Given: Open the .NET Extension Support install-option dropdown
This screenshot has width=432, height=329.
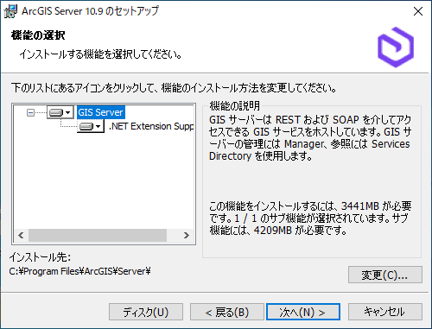Looking at the screenshot, I should coord(91,126).
